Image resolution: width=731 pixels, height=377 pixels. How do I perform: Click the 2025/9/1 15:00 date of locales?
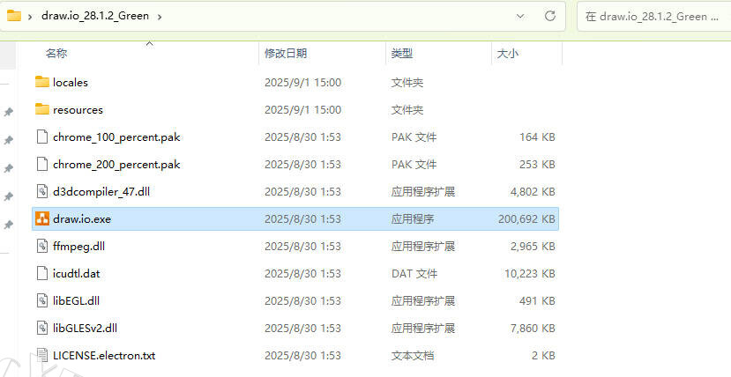(303, 83)
